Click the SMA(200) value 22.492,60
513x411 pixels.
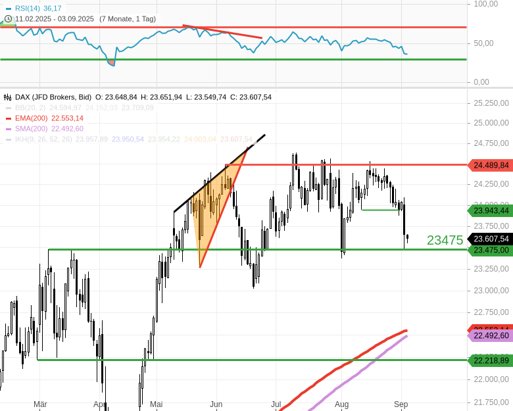67,129
